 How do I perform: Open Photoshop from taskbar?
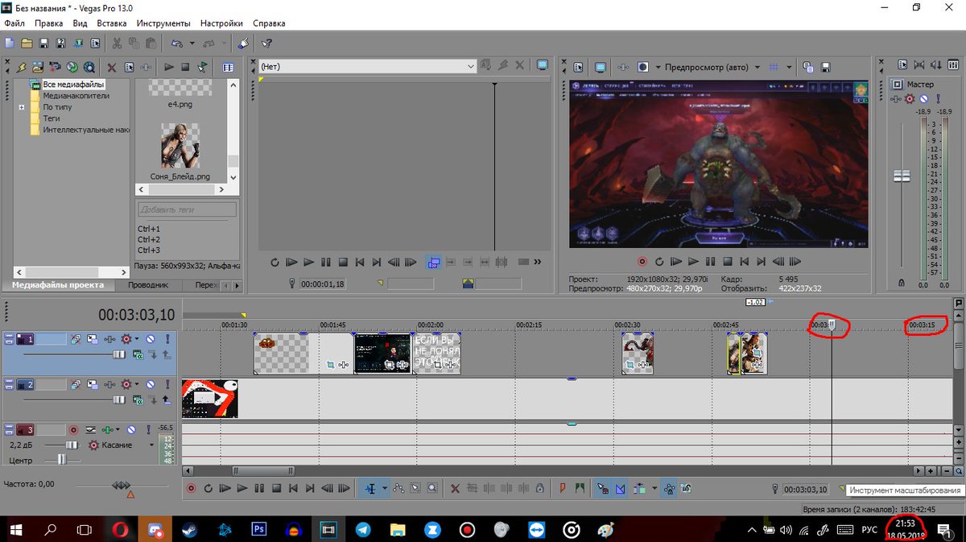259,529
